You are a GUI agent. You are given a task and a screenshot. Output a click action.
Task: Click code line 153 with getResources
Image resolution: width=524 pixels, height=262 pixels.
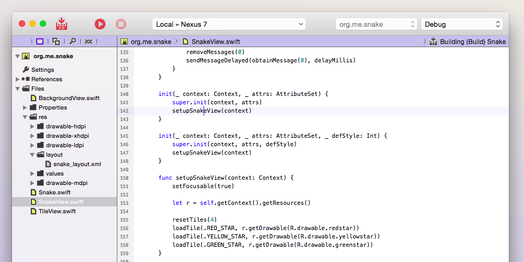click(x=241, y=203)
